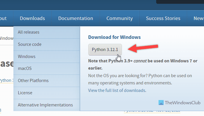
Task: Open the Downloads menu
Action: click(x=32, y=18)
